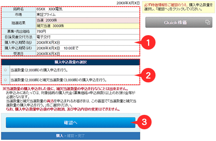
Task: Select radio for 当選数量(2,000株) only purchase
Action: tap(5, 70)
